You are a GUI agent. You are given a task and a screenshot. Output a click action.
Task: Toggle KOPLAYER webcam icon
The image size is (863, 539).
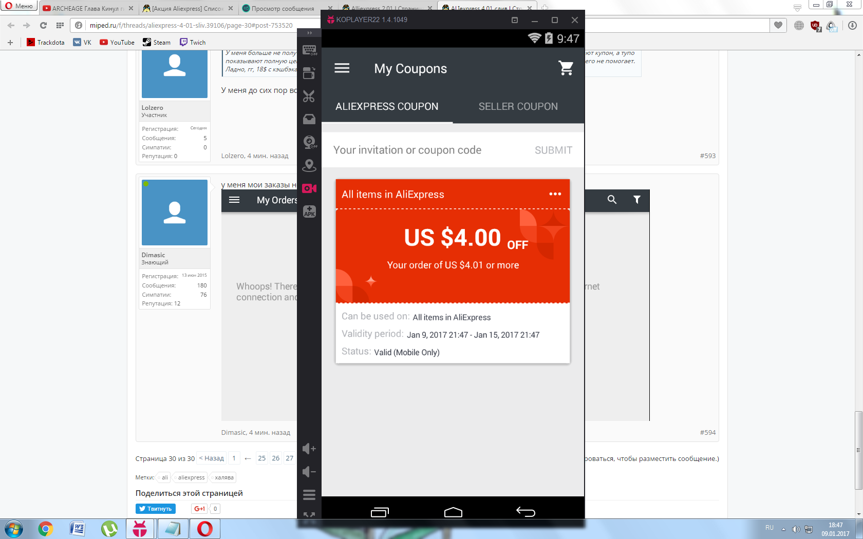point(309,142)
